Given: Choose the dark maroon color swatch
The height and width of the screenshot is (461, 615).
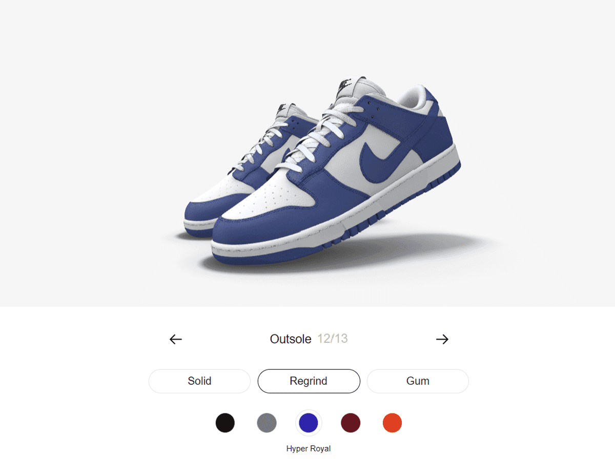Looking at the screenshot, I should point(351,423).
